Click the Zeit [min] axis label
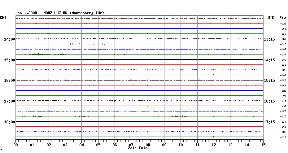Screen dimensions: 288x153 (x=139, y=148)
